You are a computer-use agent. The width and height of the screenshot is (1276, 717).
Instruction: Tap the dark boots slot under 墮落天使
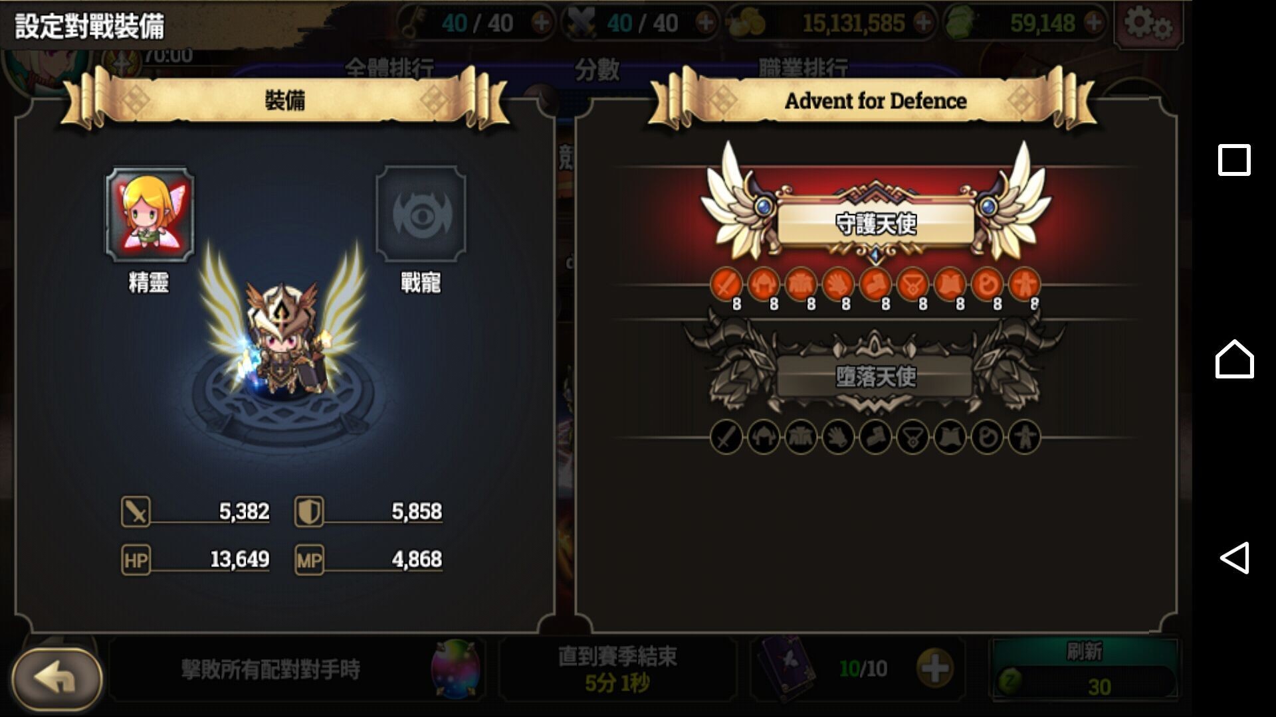coord(875,438)
